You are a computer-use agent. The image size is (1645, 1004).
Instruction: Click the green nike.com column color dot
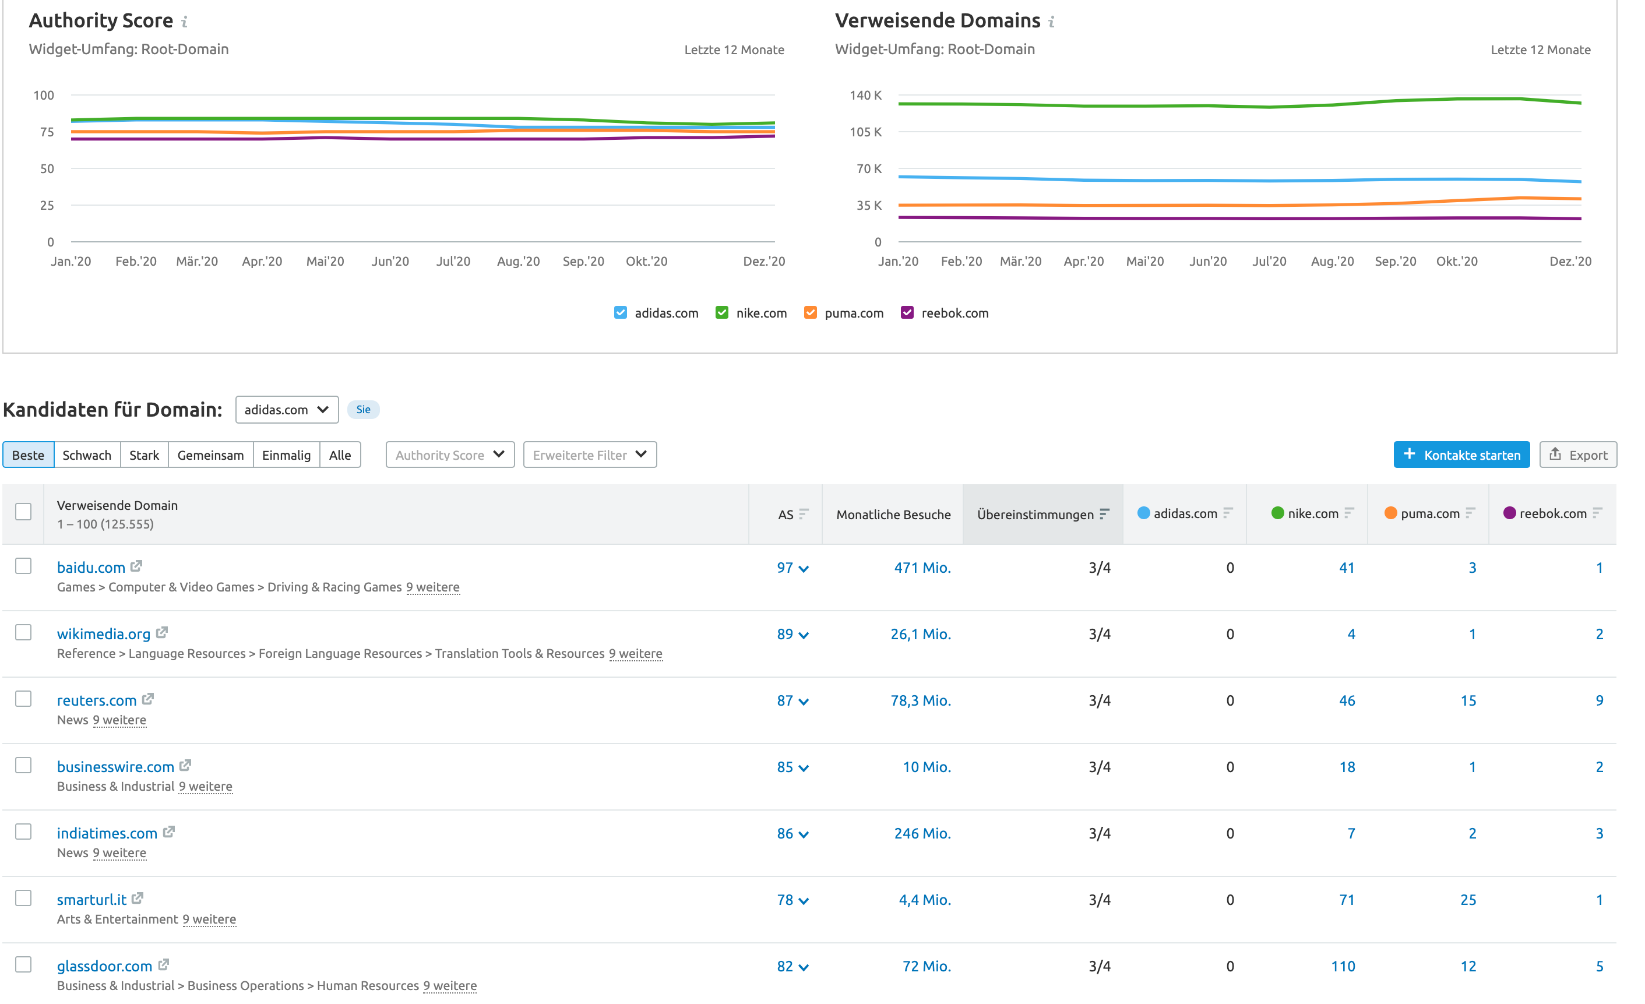1278,513
